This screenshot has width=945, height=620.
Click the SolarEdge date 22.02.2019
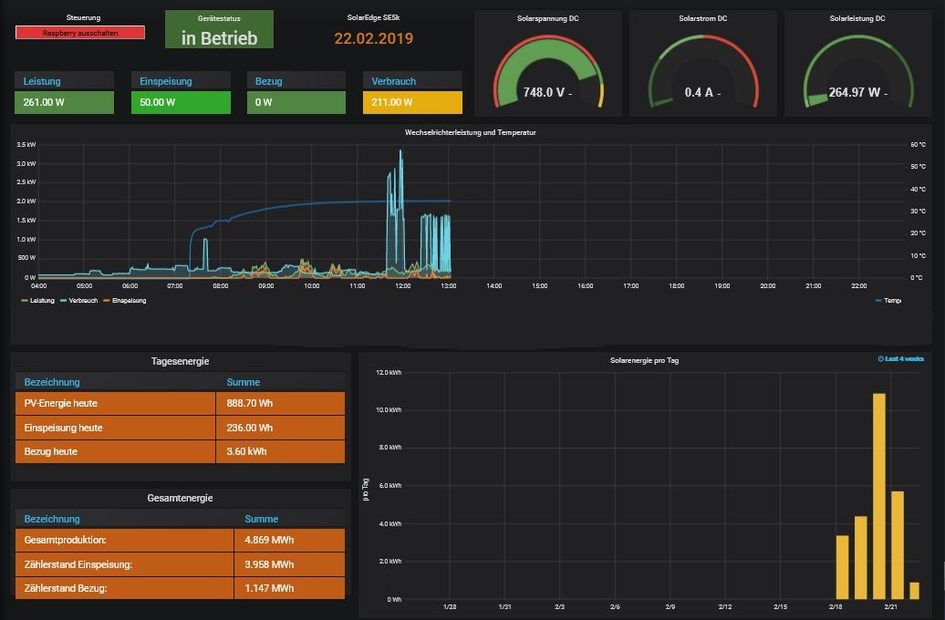click(x=374, y=38)
